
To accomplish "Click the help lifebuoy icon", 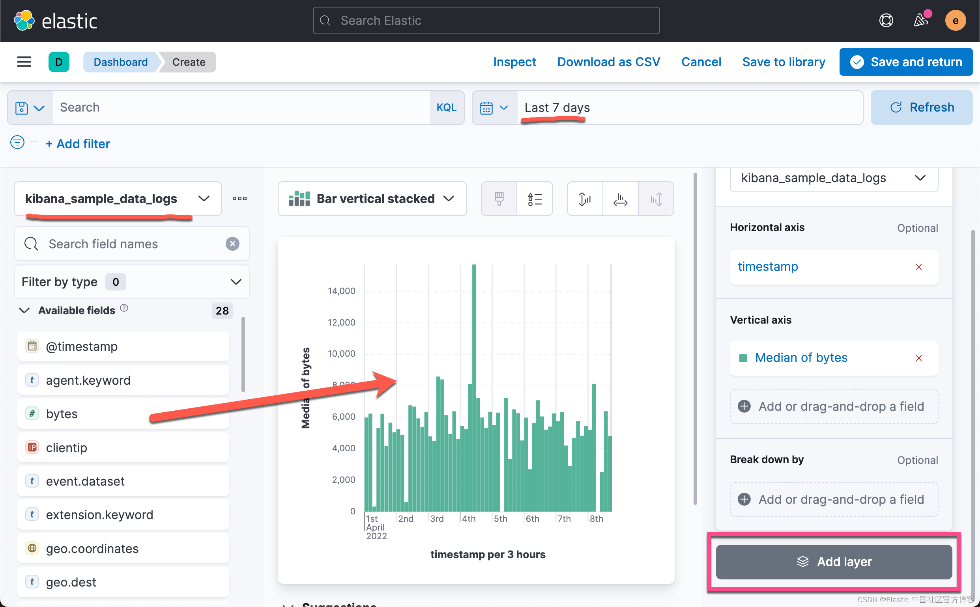I will pyautogui.click(x=886, y=20).
